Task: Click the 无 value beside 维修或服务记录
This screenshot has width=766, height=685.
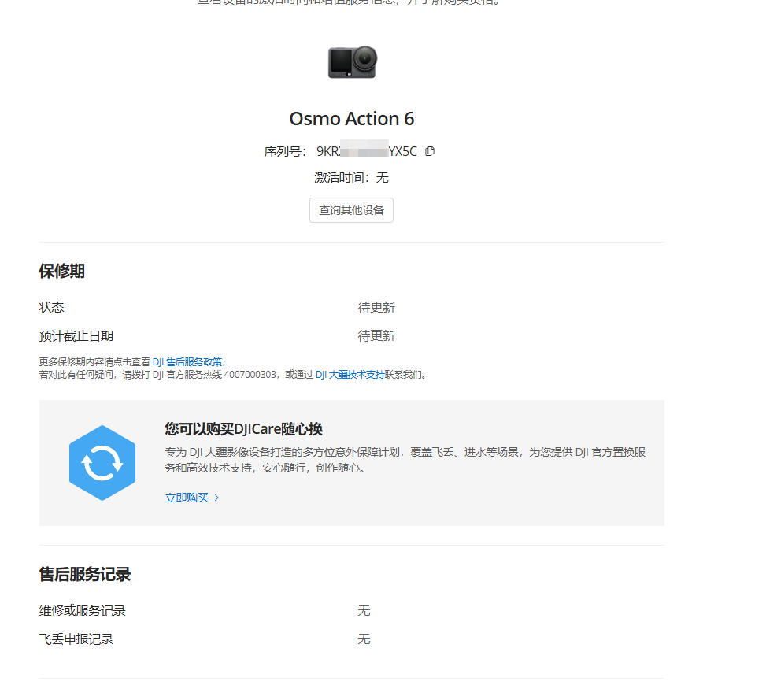Action: click(364, 611)
